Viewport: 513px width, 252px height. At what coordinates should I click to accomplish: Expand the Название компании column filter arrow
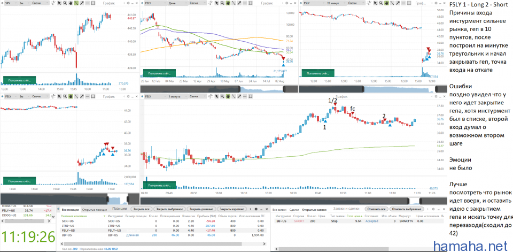(104, 216)
